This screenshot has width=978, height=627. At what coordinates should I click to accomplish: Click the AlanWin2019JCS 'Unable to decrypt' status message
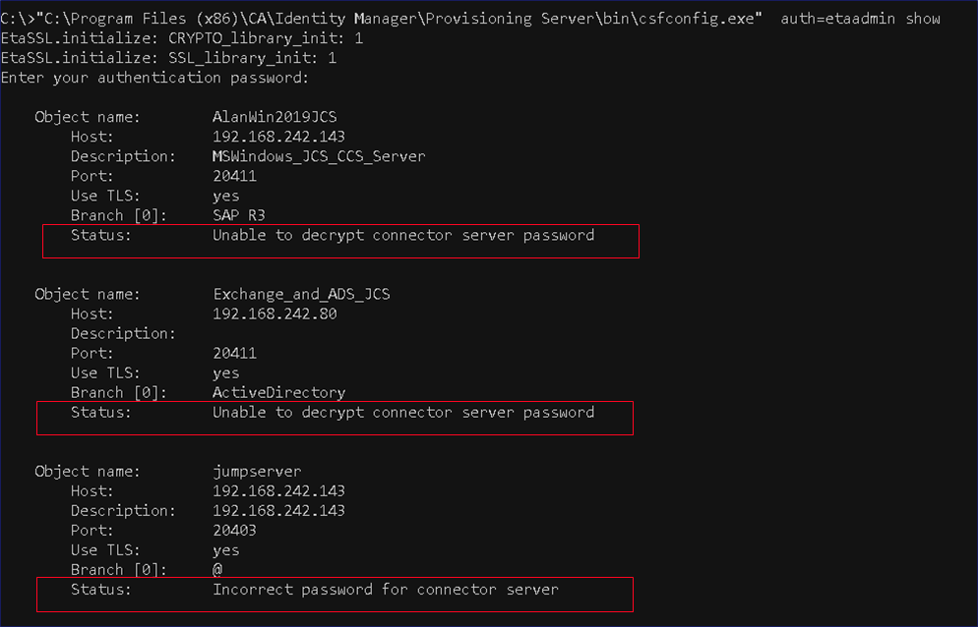(403, 235)
